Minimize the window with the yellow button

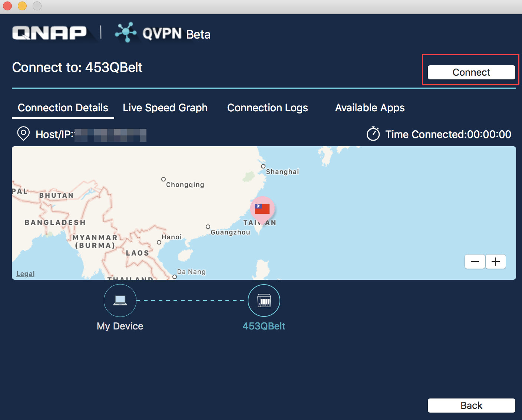(x=22, y=6)
